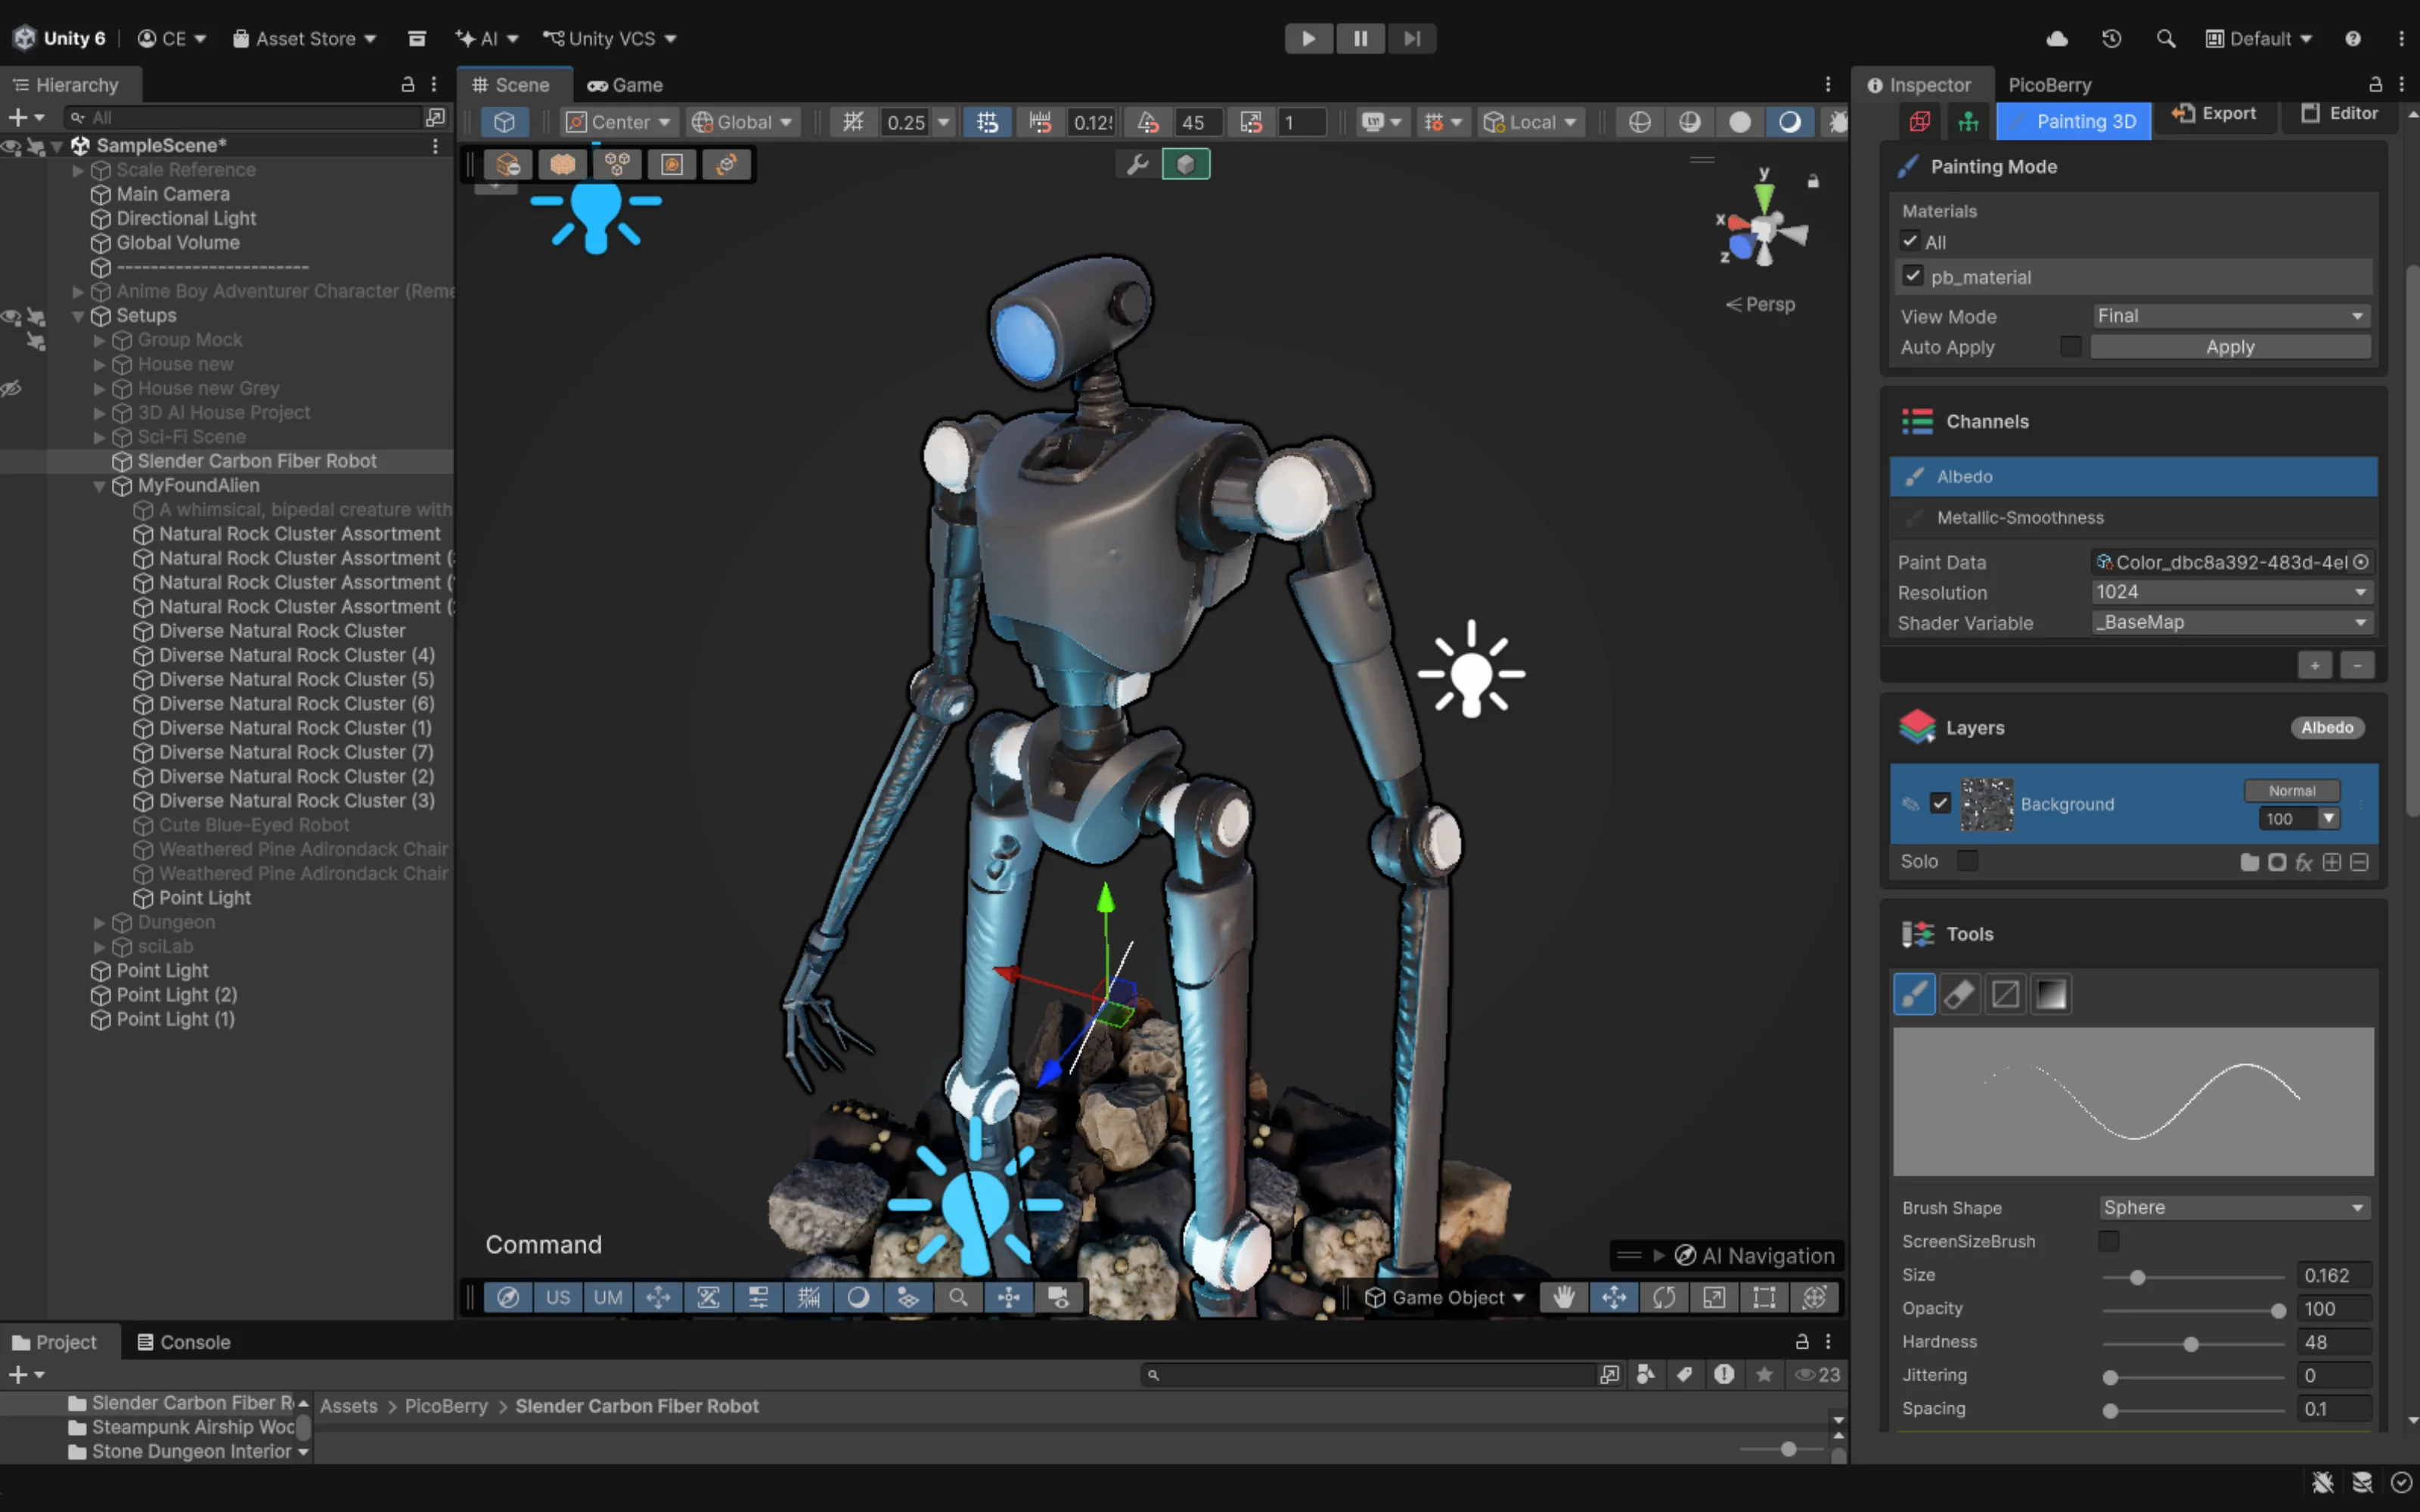2420x1512 pixels.
Task: Click the wrench tool settings icon
Action: (x=1137, y=164)
